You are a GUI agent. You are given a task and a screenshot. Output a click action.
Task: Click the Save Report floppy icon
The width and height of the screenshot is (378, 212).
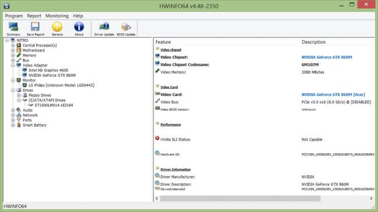click(x=35, y=29)
